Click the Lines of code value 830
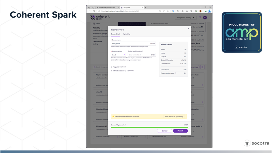Image resolution: width=272 pixels, height=153 pixels. click(x=185, y=70)
